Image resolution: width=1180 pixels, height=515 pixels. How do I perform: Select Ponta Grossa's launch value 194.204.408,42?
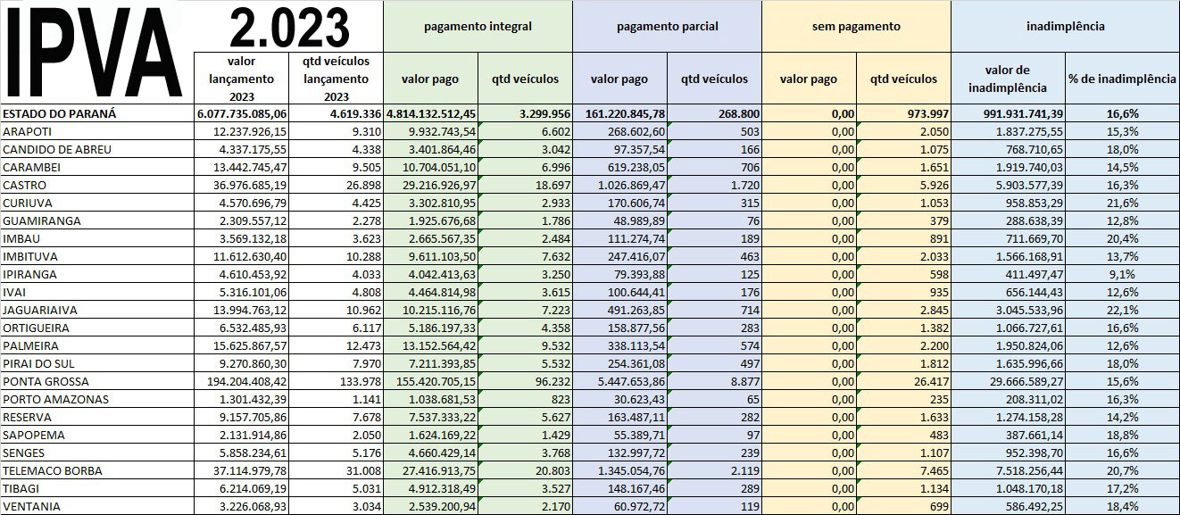pos(241,381)
